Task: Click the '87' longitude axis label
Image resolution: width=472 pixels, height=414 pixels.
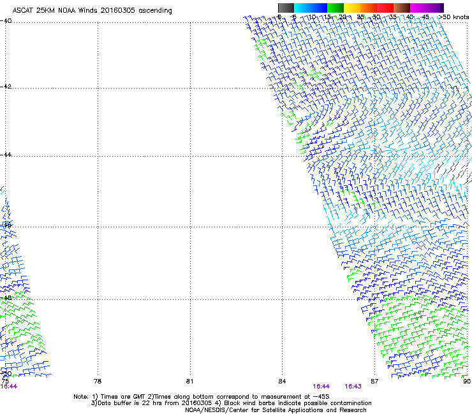Action: point(374,382)
